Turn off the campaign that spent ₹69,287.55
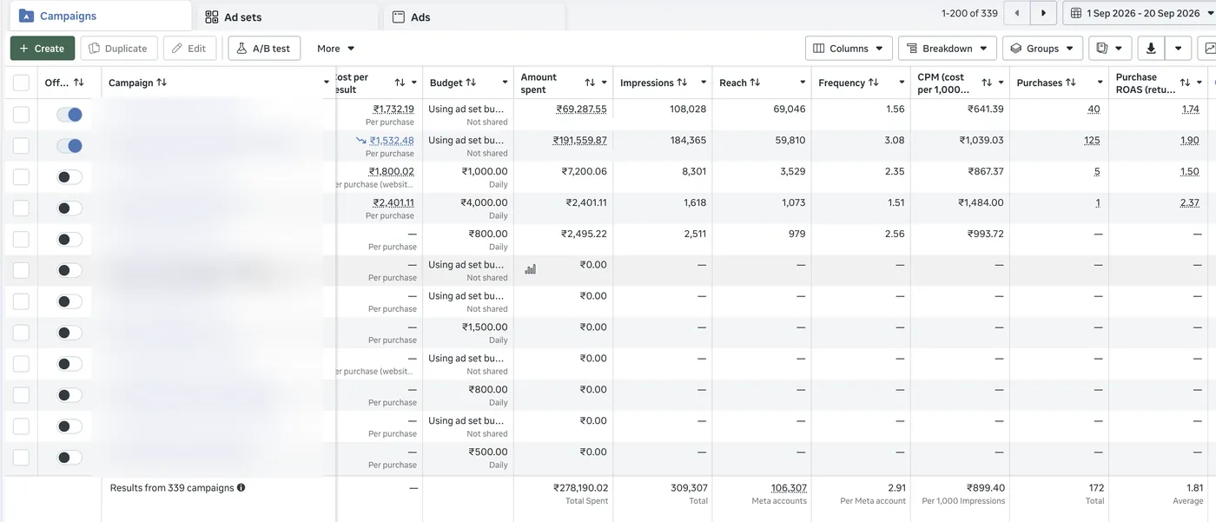Viewport: 1216px width, 522px height. 69,115
